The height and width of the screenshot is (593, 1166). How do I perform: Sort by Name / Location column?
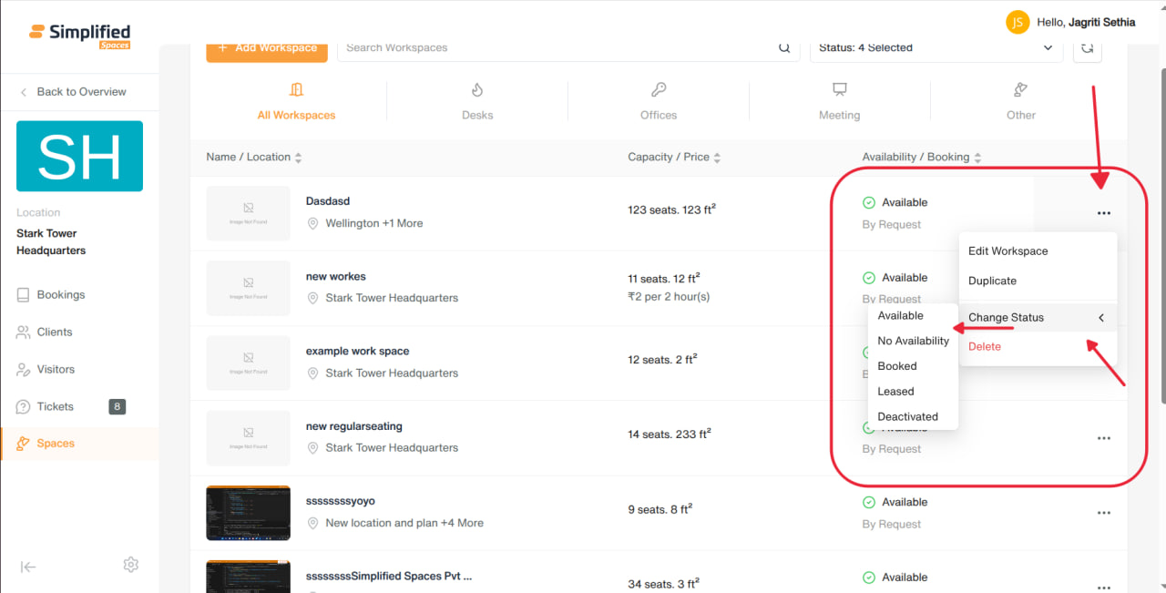(254, 158)
